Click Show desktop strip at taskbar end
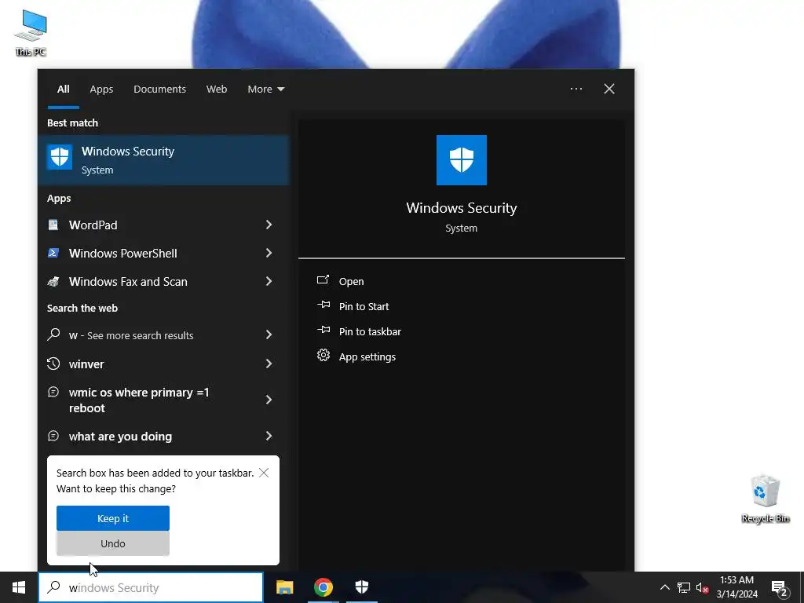 click(x=802, y=587)
